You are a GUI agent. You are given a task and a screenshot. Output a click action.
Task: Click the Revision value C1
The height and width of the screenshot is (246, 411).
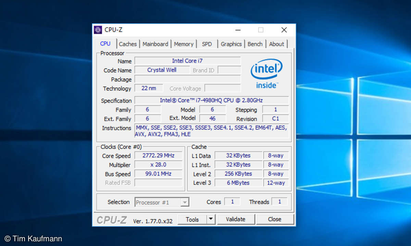tap(276, 119)
